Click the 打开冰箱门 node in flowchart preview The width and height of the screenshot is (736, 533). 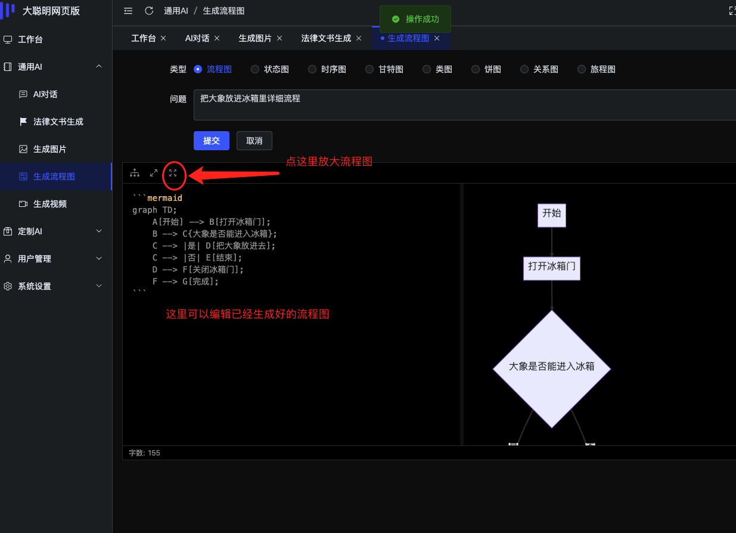point(552,268)
